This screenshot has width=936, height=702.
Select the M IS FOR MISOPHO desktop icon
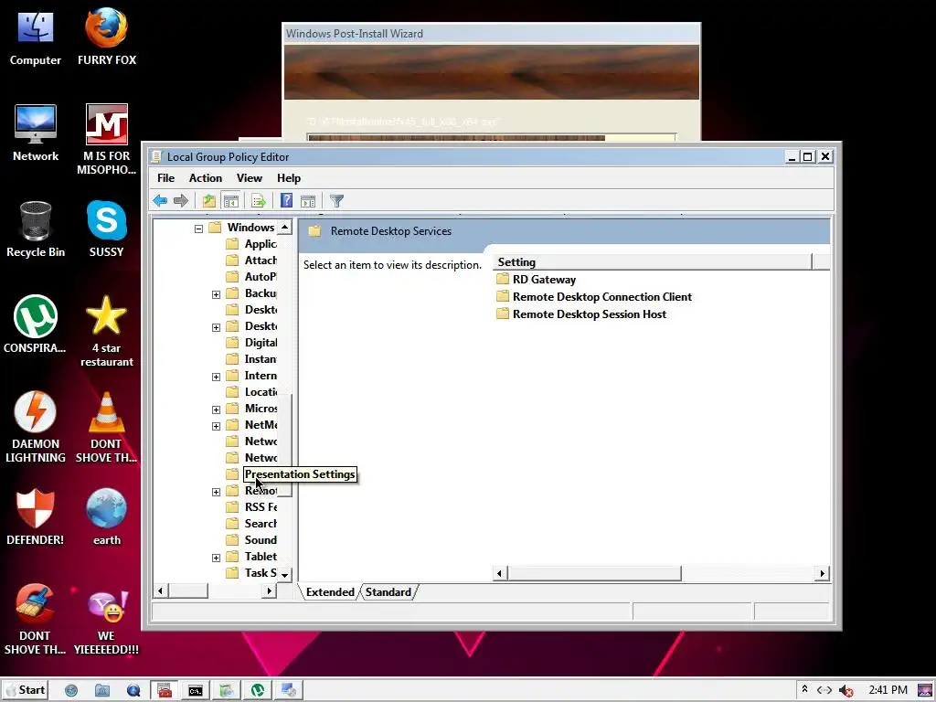point(106,140)
